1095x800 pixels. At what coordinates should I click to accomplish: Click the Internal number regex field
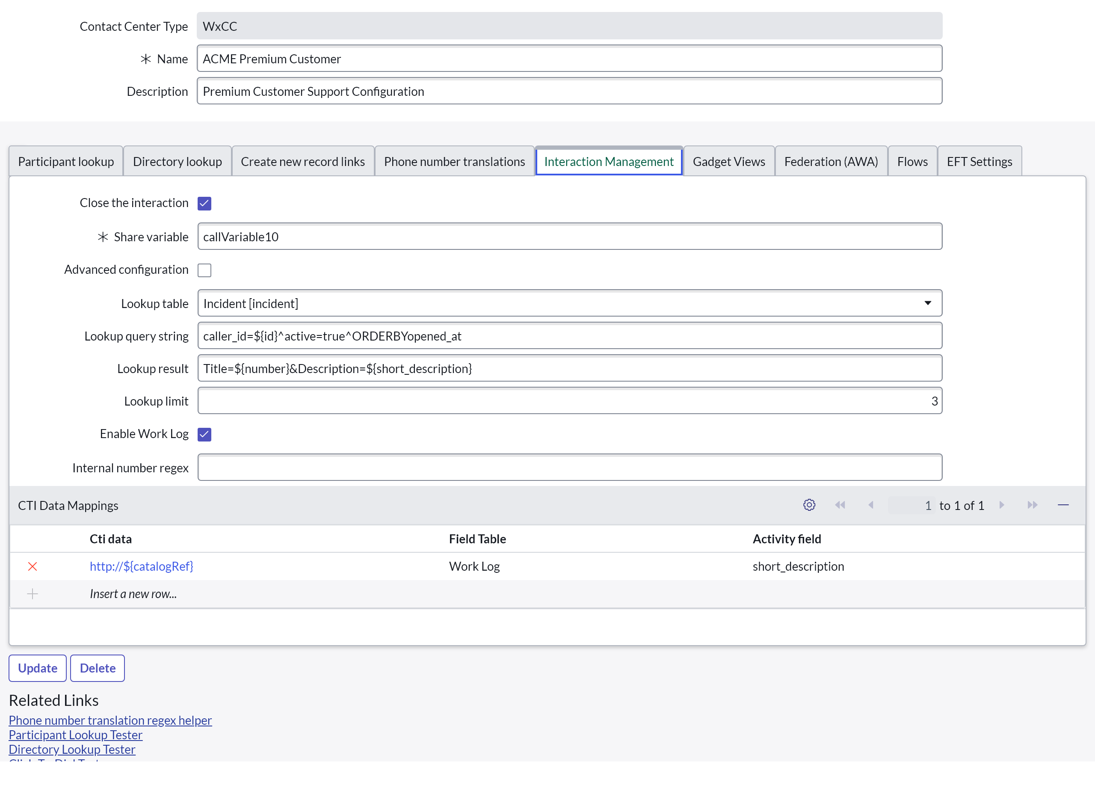[569, 467]
